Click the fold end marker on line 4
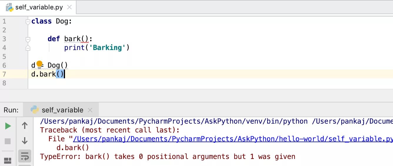Viewport: 393px width, 166px height. pyautogui.click(x=28, y=48)
